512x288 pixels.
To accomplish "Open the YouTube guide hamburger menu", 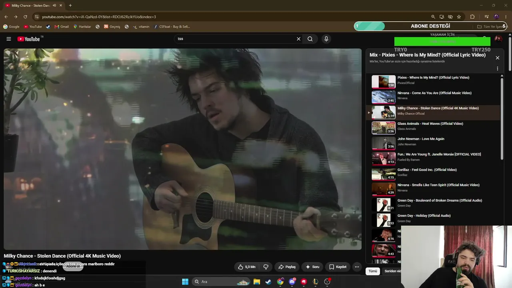I will pyautogui.click(x=8, y=39).
